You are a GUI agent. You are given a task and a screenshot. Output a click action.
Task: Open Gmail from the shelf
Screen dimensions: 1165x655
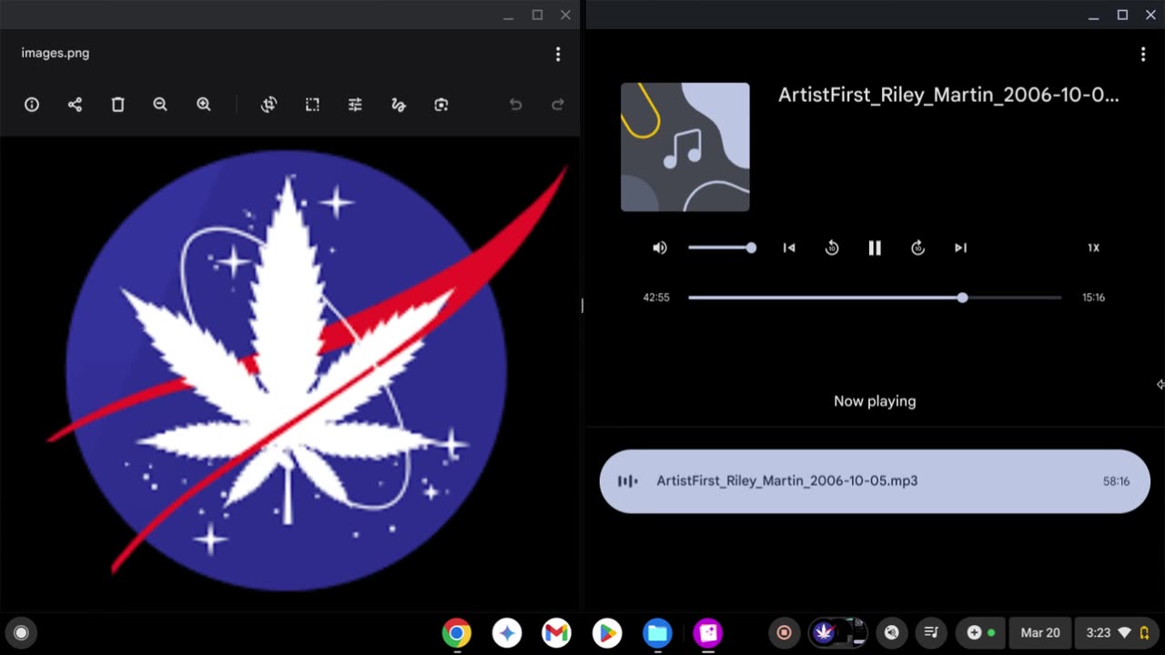coord(556,632)
